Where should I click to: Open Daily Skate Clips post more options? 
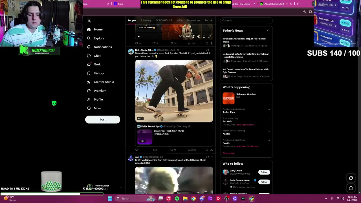[x=212, y=50]
